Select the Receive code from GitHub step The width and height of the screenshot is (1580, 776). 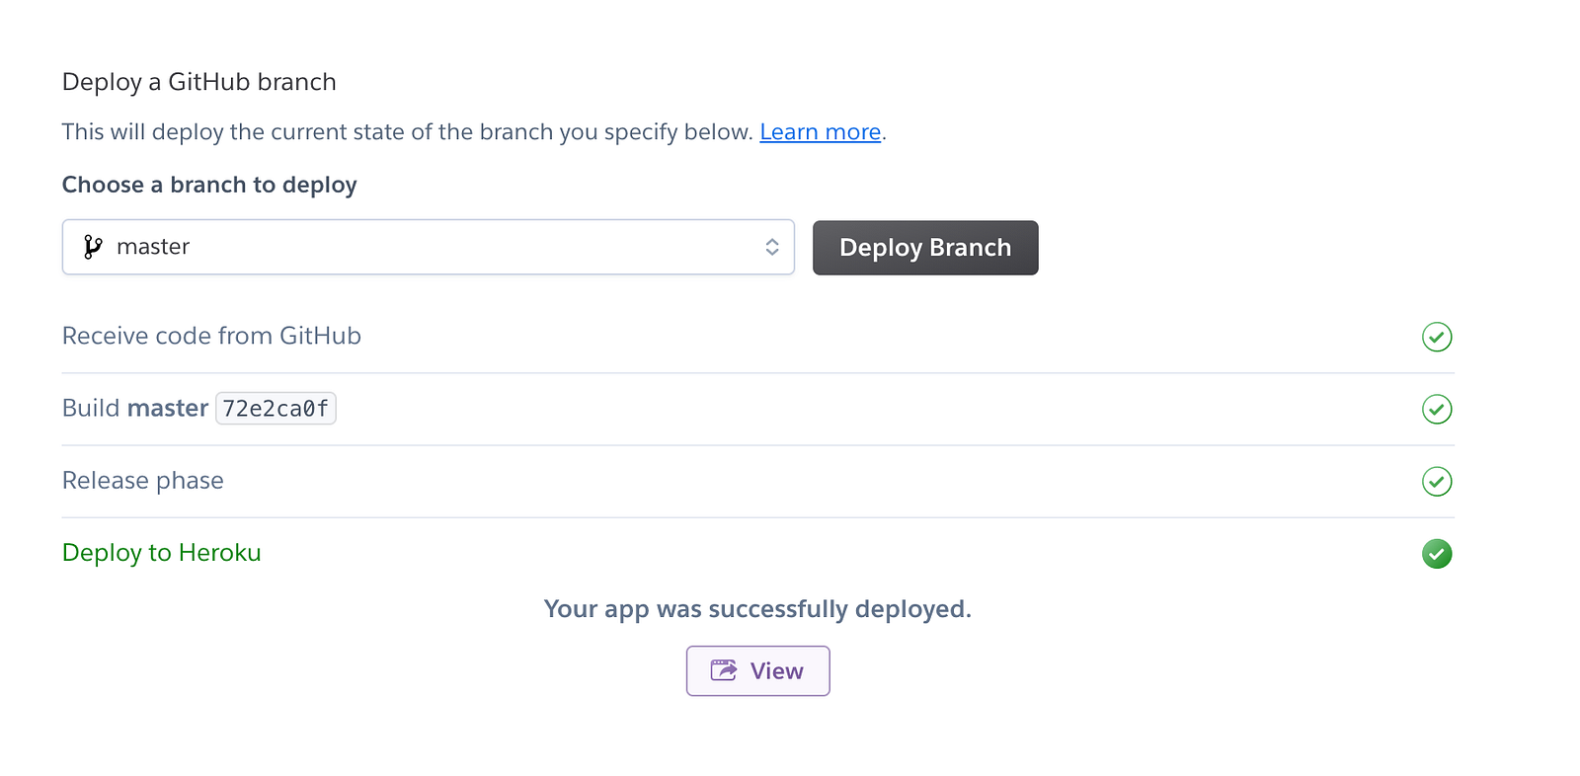[211, 337]
